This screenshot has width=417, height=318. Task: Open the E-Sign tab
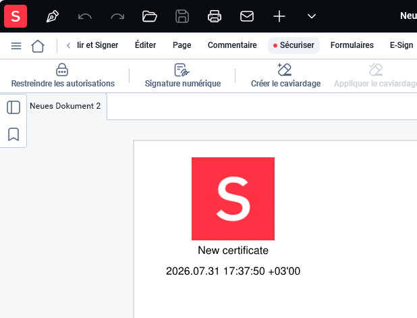(x=401, y=45)
